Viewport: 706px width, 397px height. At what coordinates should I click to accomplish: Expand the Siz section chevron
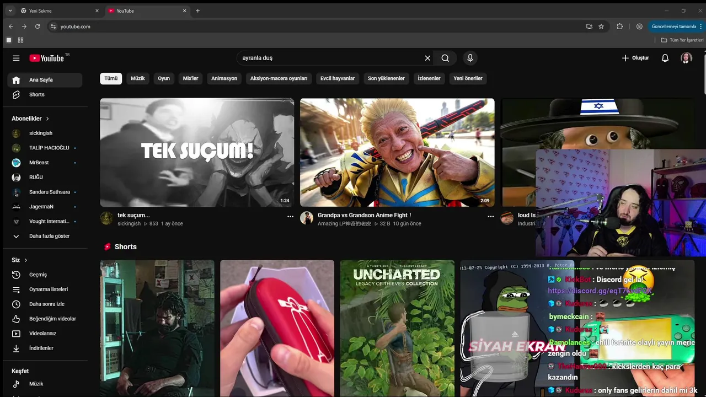point(25,260)
